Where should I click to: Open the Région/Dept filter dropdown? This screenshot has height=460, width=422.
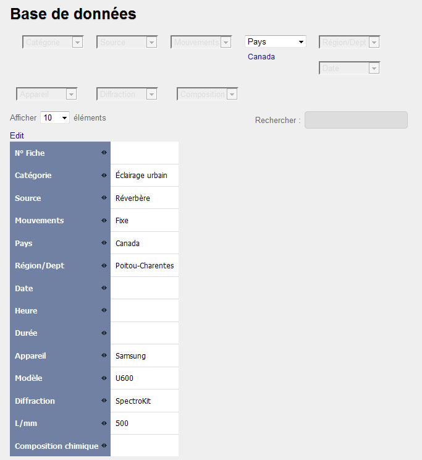point(349,42)
